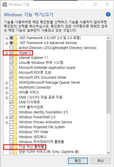Expand SMB 1.0/CIFS 파일 공유 지원 node

pos(7,98)
